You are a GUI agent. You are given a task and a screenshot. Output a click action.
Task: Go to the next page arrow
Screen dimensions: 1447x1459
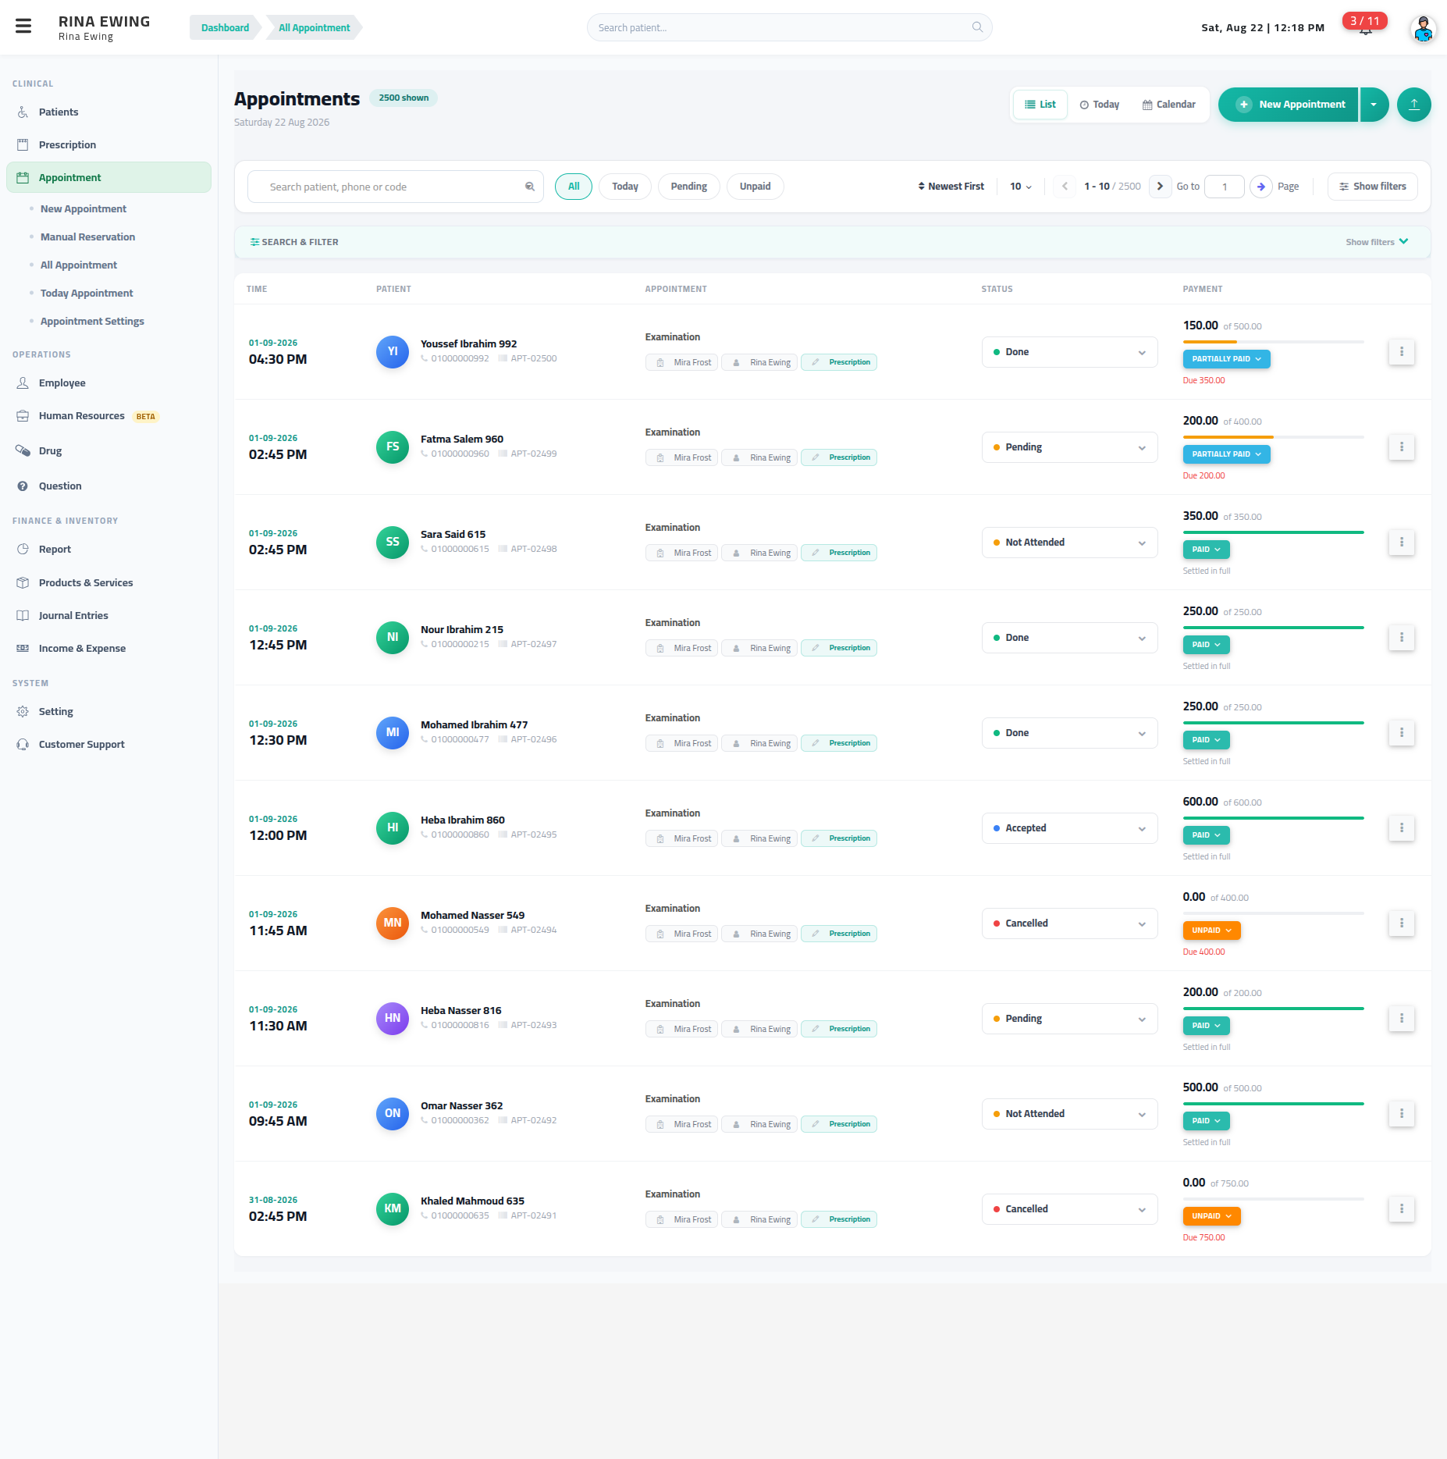(1160, 187)
